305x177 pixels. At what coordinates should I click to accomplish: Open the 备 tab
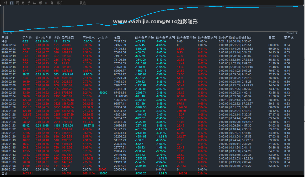tap(52, 3)
